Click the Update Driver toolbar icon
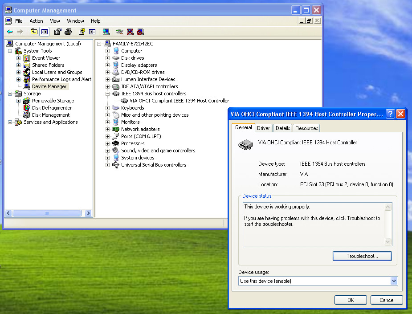The height and width of the screenshot is (314, 412). [119, 32]
